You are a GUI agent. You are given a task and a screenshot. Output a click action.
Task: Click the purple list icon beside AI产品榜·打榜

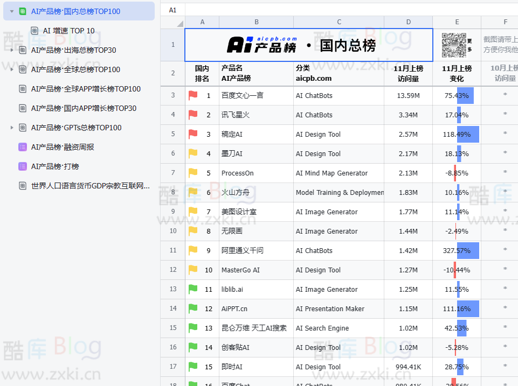pyautogui.click(x=22, y=166)
